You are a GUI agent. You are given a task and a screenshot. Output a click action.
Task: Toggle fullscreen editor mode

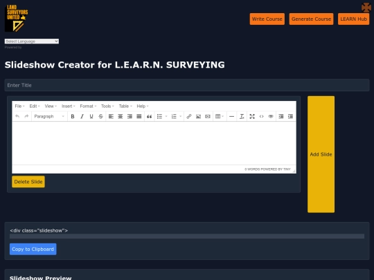[x=252, y=116]
